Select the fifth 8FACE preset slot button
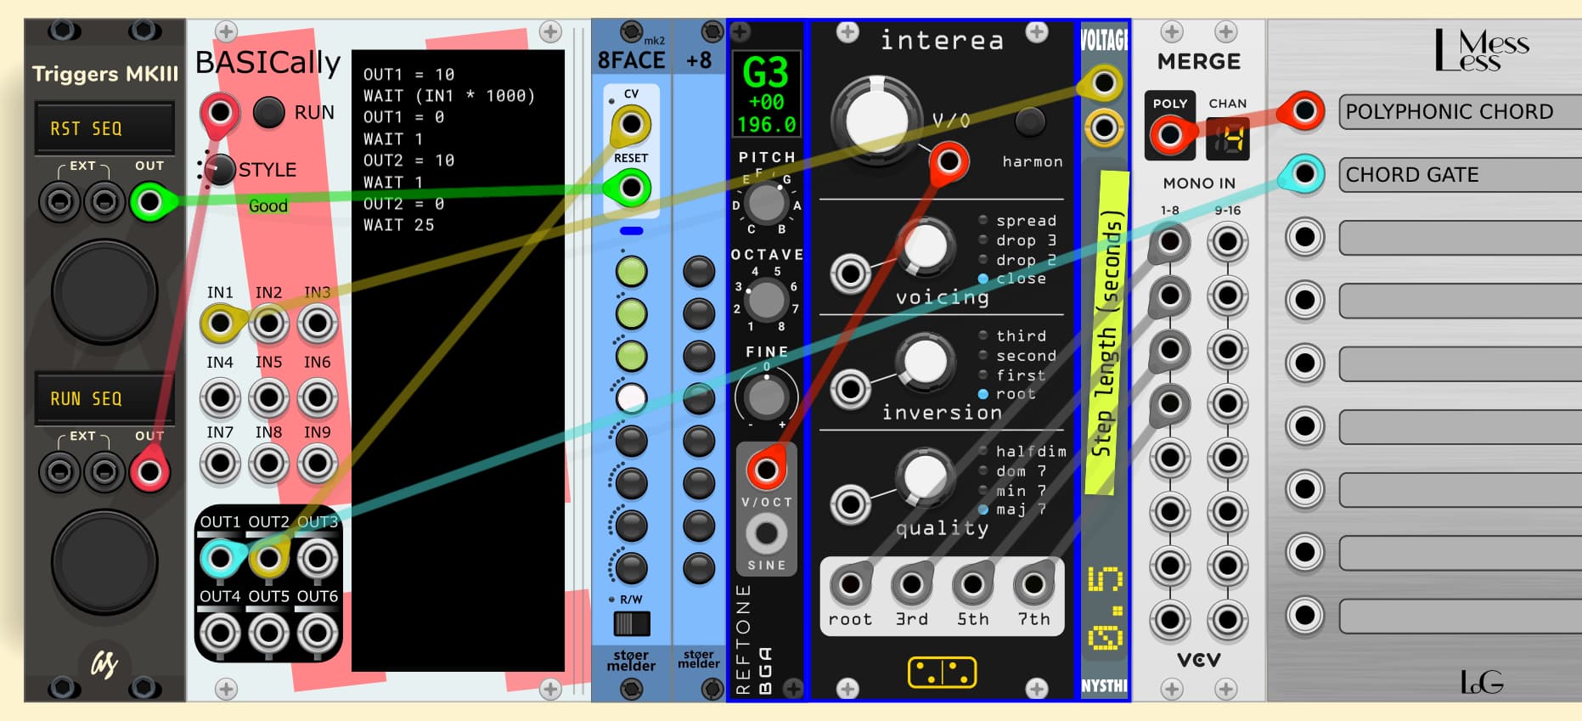This screenshot has height=721, width=1582. [631, 441]
